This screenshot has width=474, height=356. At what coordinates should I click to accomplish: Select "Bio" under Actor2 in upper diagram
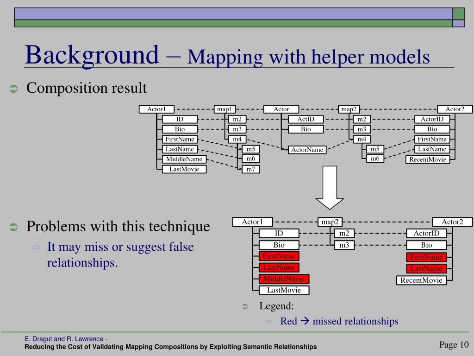pos(432,129)
